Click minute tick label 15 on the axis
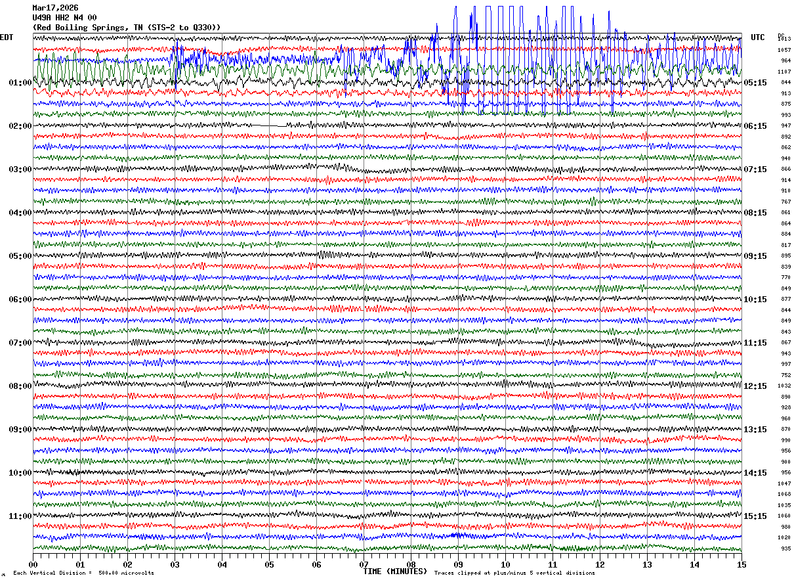 pos(742,564)
